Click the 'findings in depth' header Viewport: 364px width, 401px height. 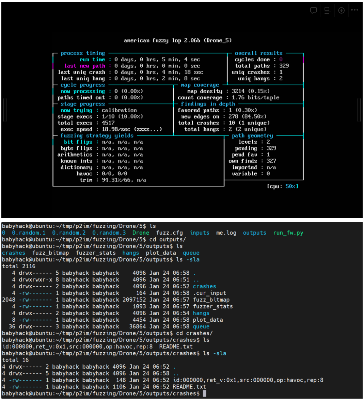[x=208, y=104]
